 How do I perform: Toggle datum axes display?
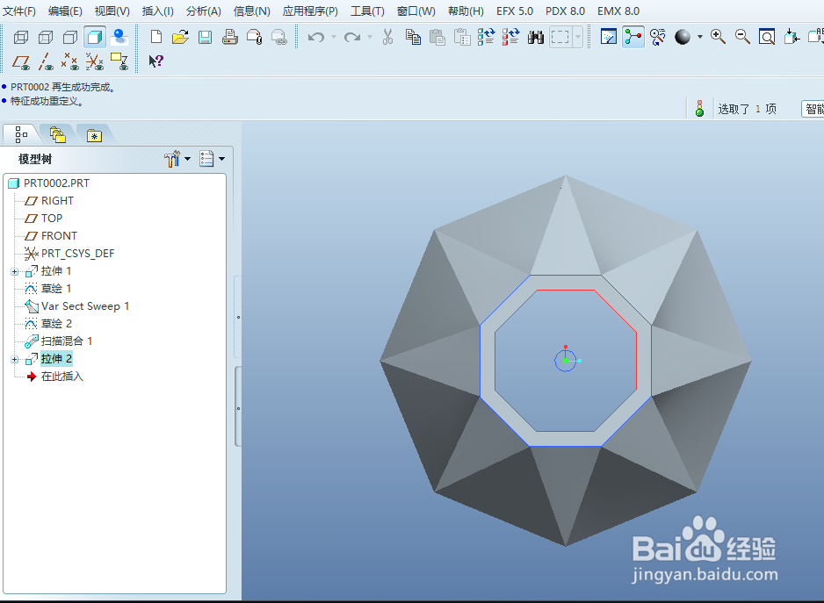tap(46, 62)
